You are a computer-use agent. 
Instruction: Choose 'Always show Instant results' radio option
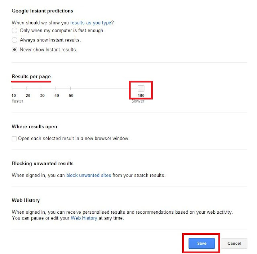tap(15, 40)
